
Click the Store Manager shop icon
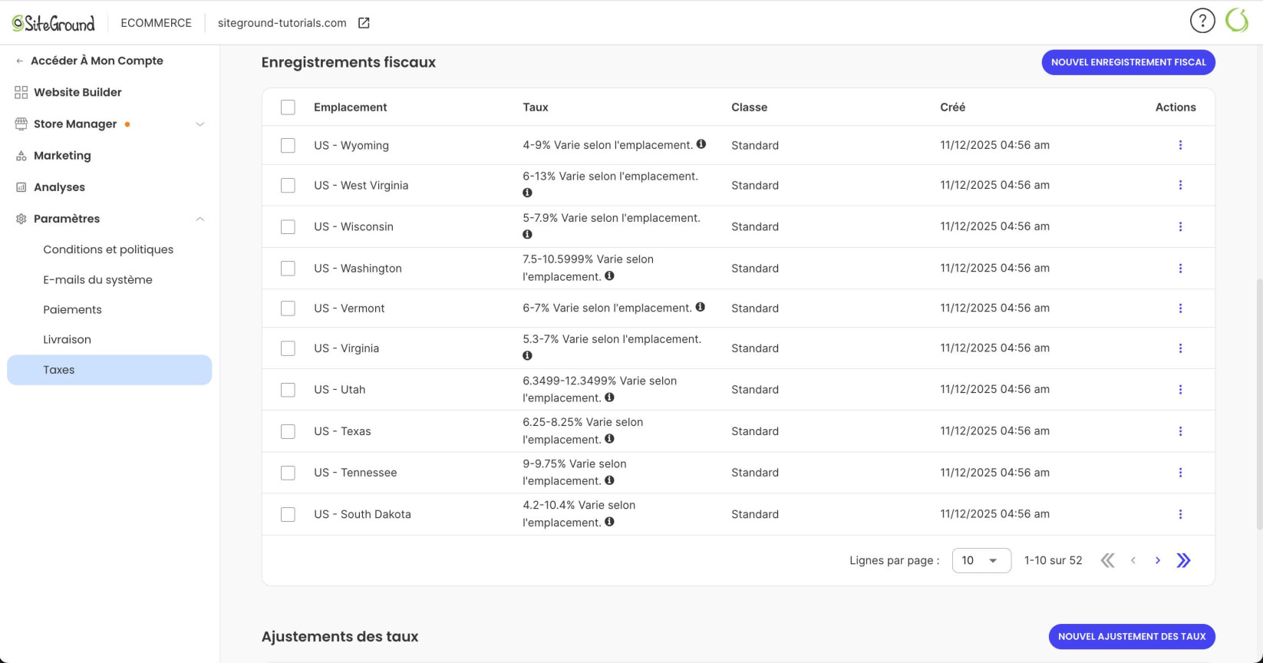21,124
